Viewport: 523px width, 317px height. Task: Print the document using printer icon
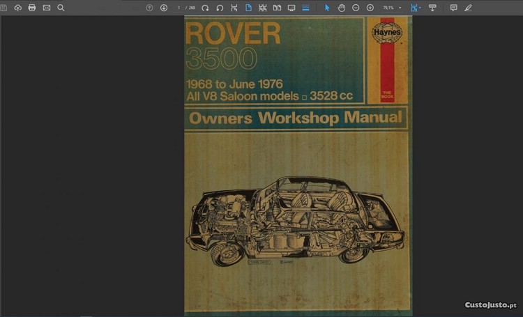[x=32, y=8]
